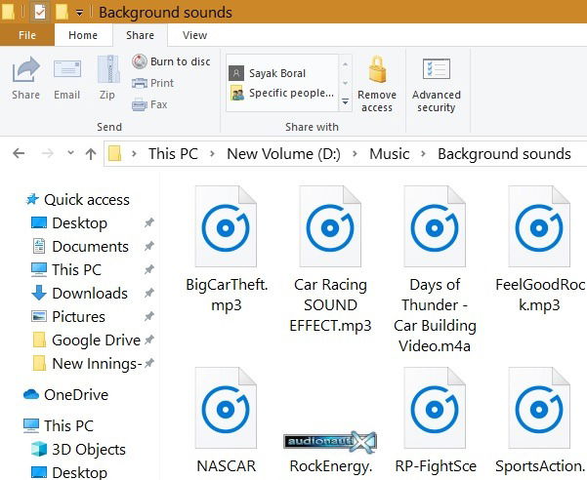The height and width of the screenshot is (480, 587).
Task: Select OneDrive in navigation pane
Action: coord(65,395)
